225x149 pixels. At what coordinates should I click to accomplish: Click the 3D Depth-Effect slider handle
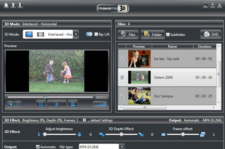click(121, 134)
